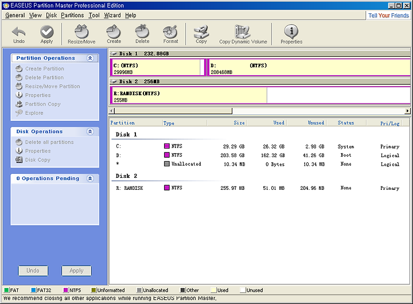The image size is (413, 304).
Task: Sort by the Type column header
Action: click(x=185, y=123)
